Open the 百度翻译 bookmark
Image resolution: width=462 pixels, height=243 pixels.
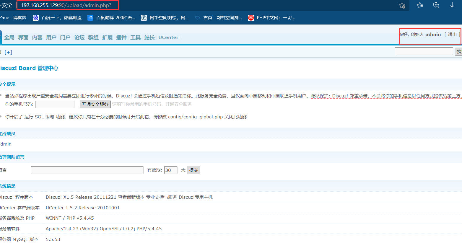(x=111, y=18)
